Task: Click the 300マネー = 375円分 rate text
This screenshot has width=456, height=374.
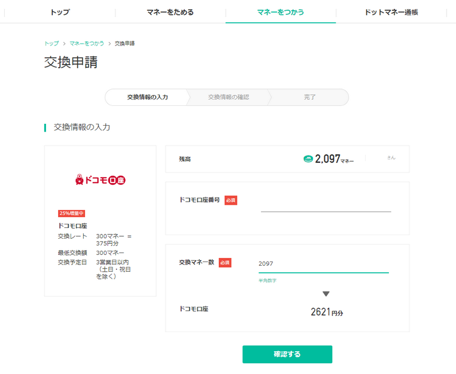Action: [114, 239]
